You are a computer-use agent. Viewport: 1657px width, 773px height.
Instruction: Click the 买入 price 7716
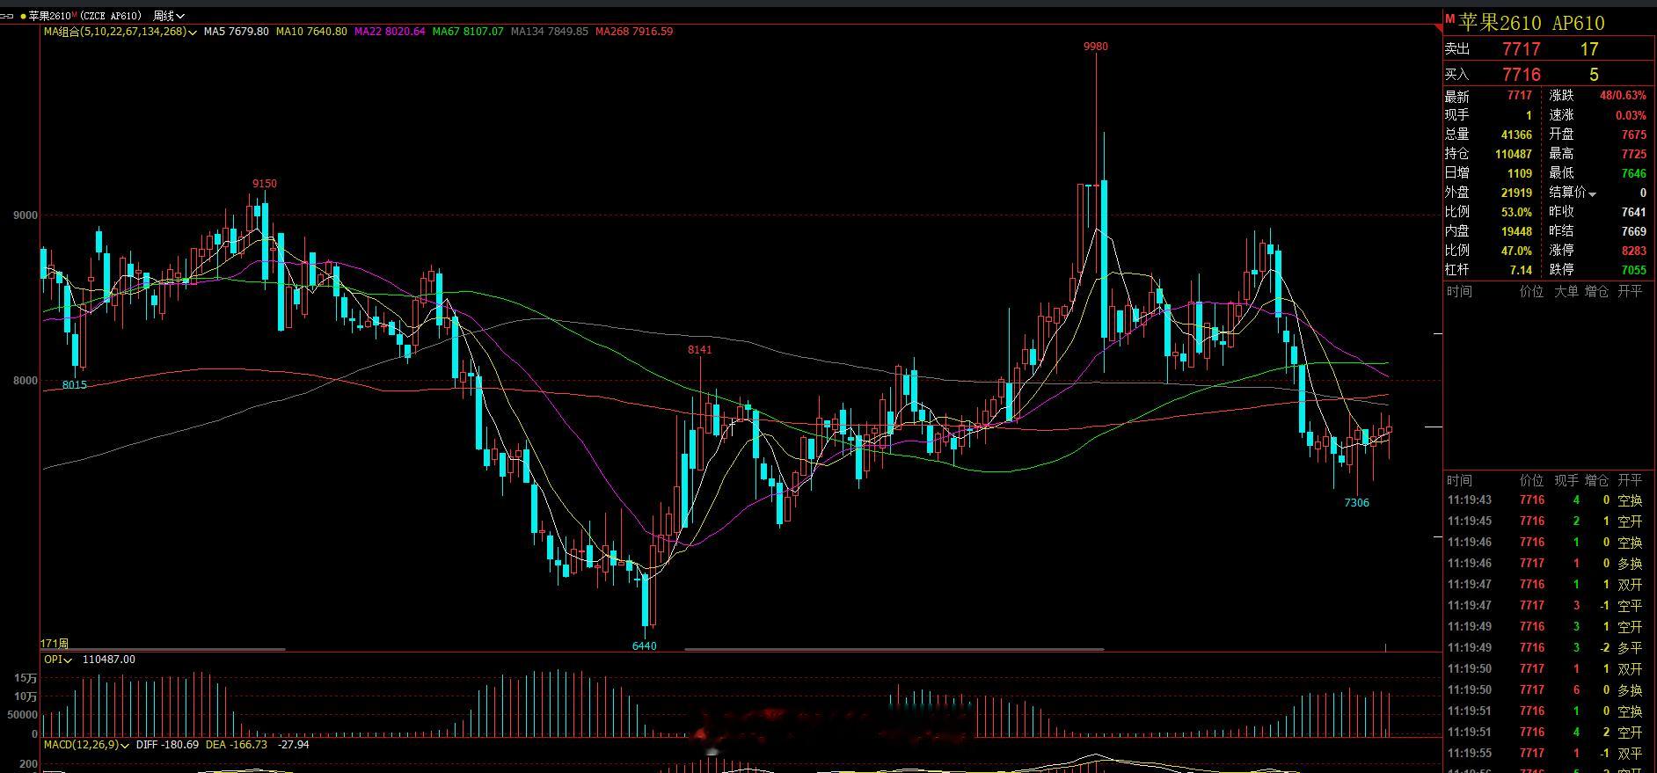coord(1521,75)
